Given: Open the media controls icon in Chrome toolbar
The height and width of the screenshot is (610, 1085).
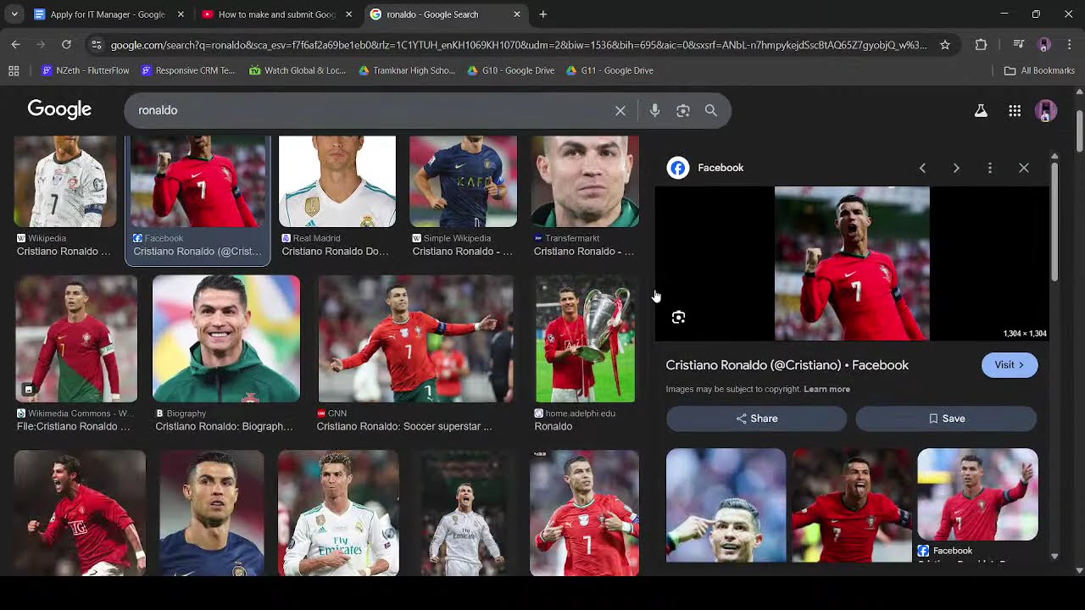Looking at the screenshot, I should (x=1019, y=45).
